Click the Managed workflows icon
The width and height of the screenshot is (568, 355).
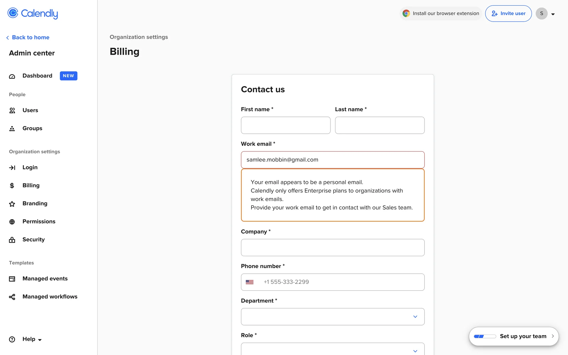[12, 297]
